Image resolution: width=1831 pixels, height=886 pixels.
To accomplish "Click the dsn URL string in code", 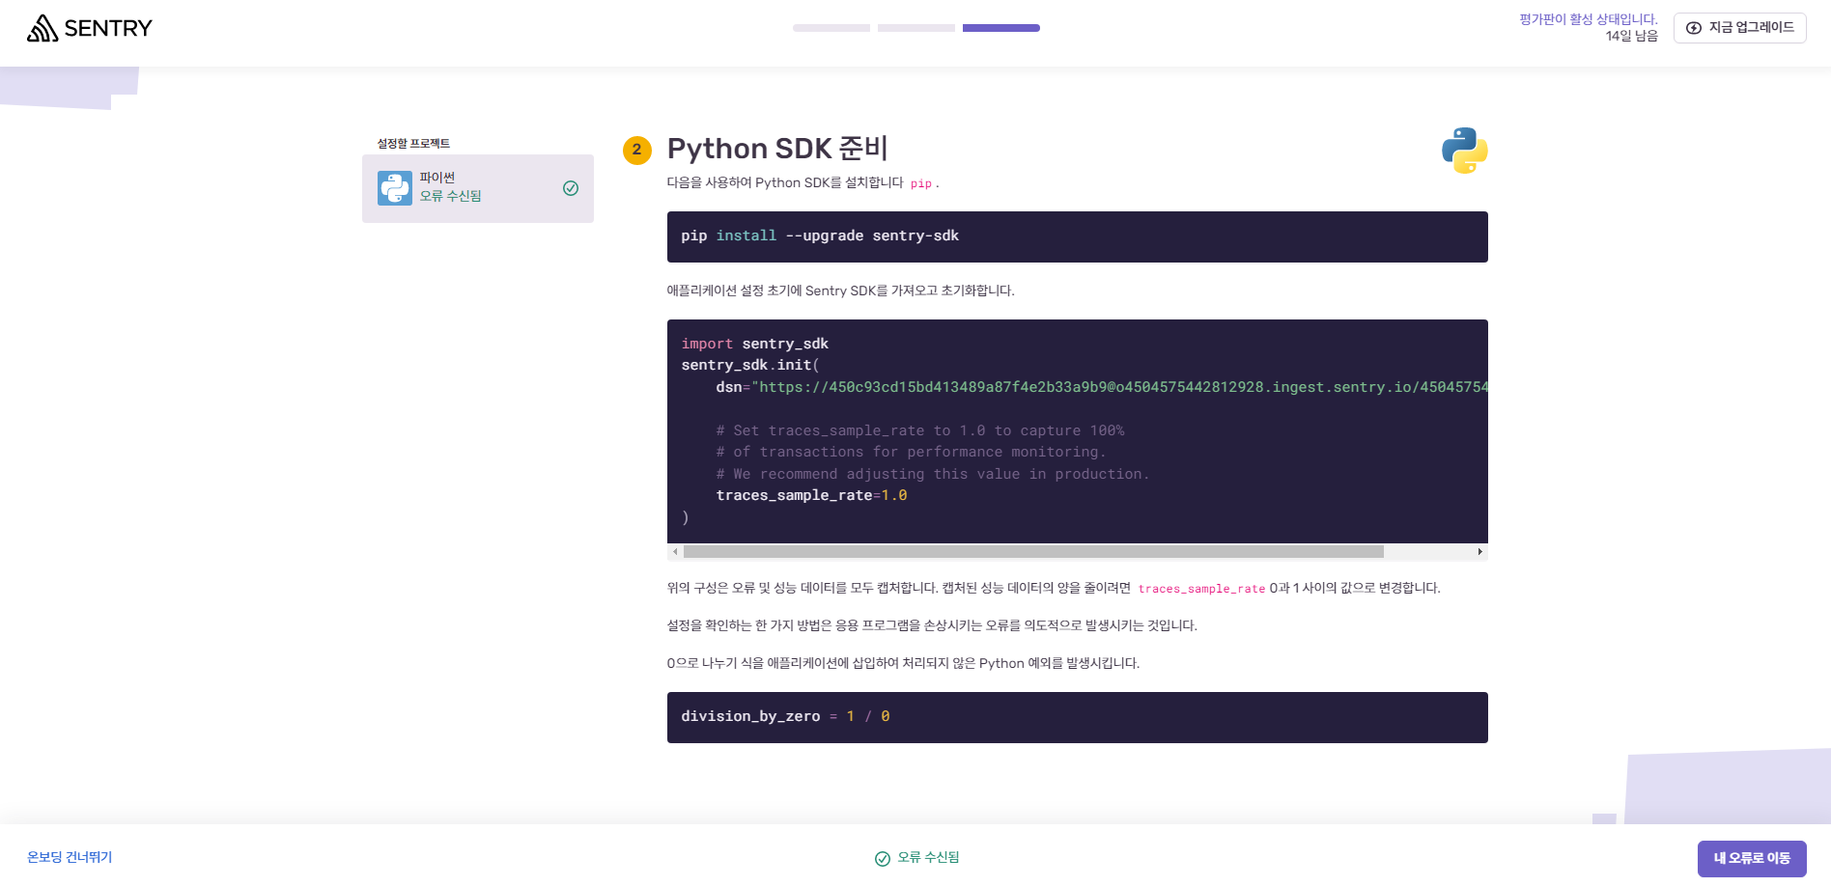I will 1119,387.
